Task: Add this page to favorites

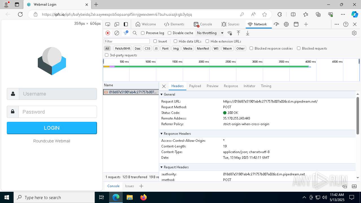Action: [265, 14]
